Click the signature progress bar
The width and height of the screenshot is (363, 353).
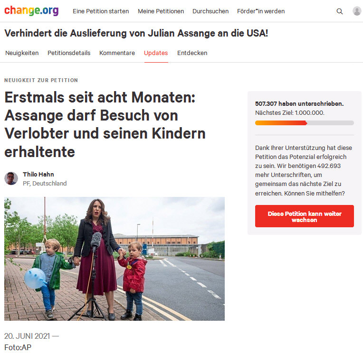click(x=305, y=123)
